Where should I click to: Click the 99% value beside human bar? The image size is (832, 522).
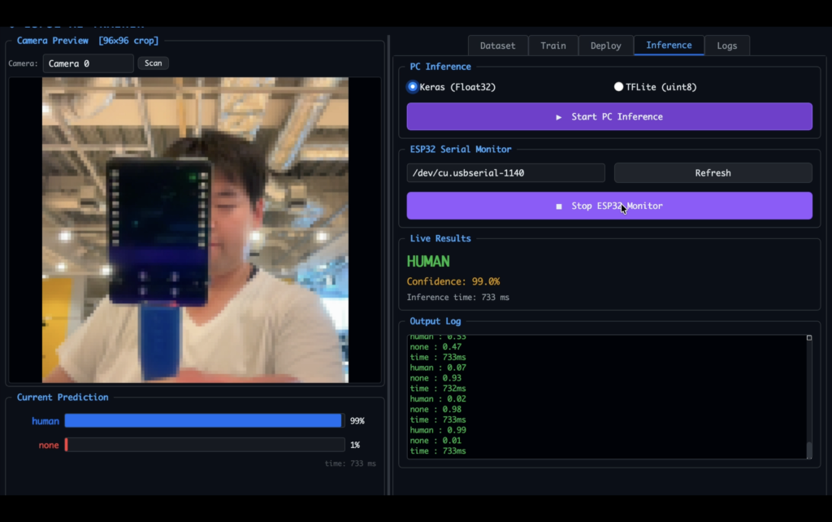click(357, 420)
